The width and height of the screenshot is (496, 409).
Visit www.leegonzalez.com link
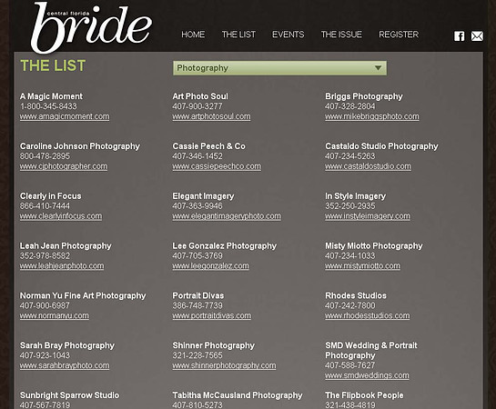[x=210, y=266]
